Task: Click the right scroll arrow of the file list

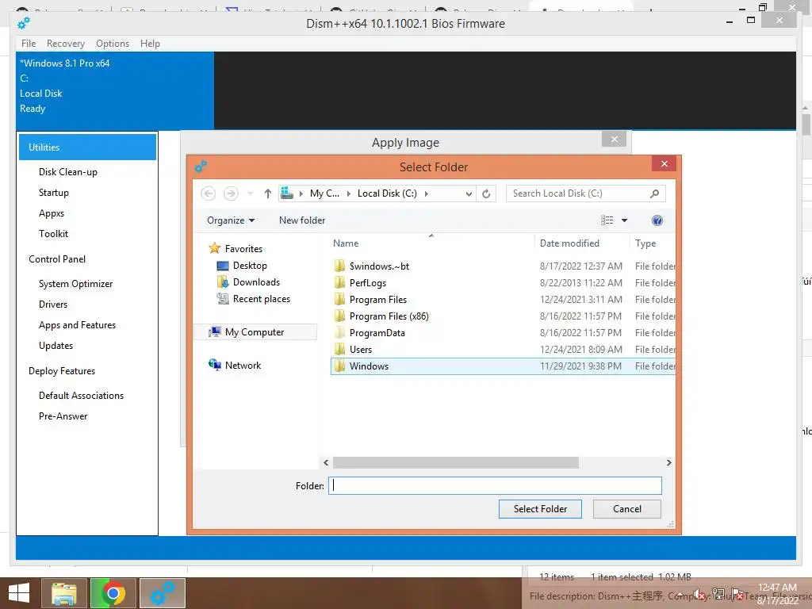Action: point(668,462)
